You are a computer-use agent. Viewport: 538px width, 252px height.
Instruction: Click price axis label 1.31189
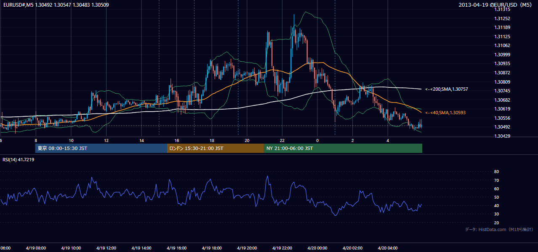click(502, 27)
